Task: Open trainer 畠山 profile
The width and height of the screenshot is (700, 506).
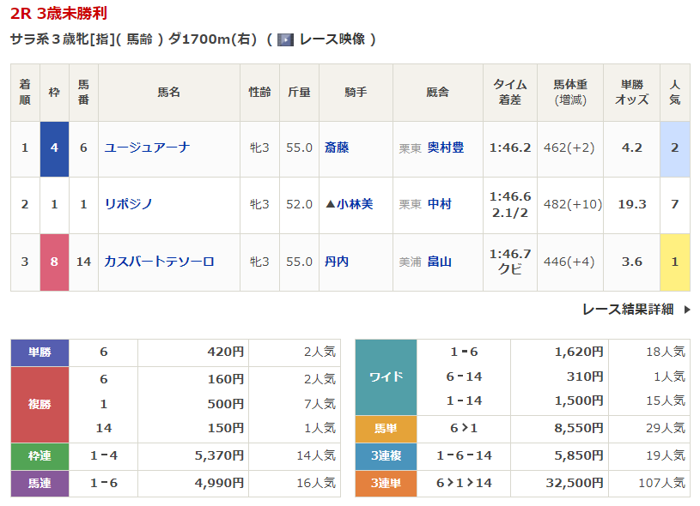Action: pyautogui.click(x=440, y=262)
